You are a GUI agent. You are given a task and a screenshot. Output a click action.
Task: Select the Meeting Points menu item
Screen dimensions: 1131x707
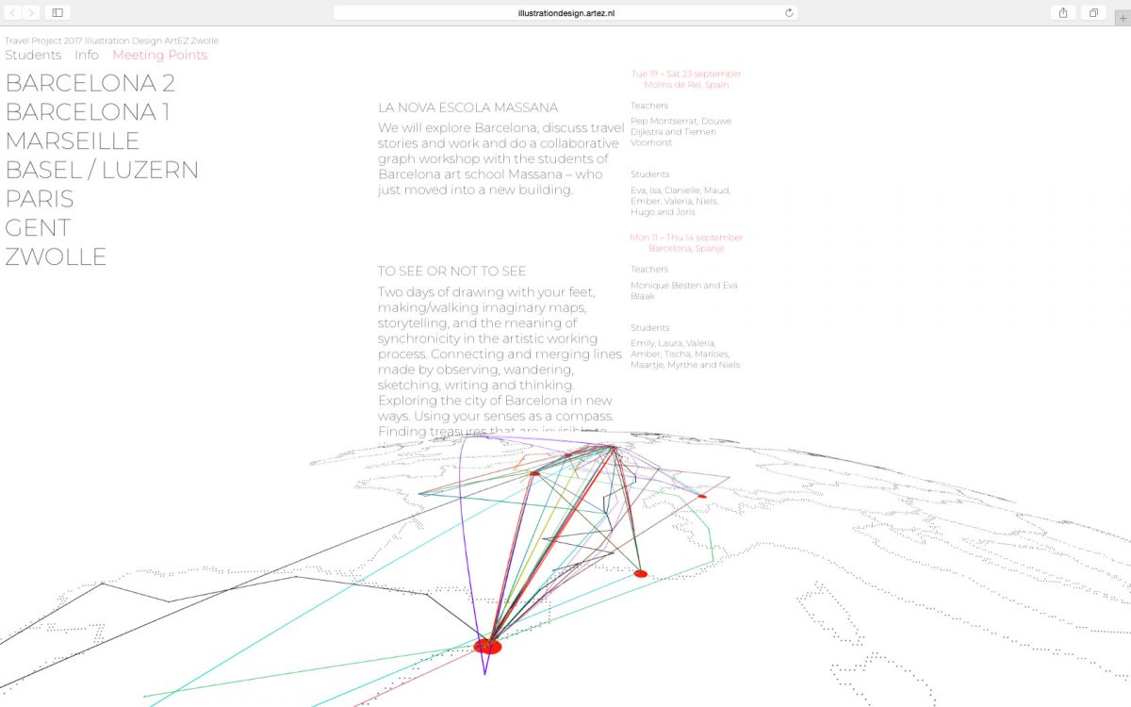pyautogui.click(x=159, y=55)
